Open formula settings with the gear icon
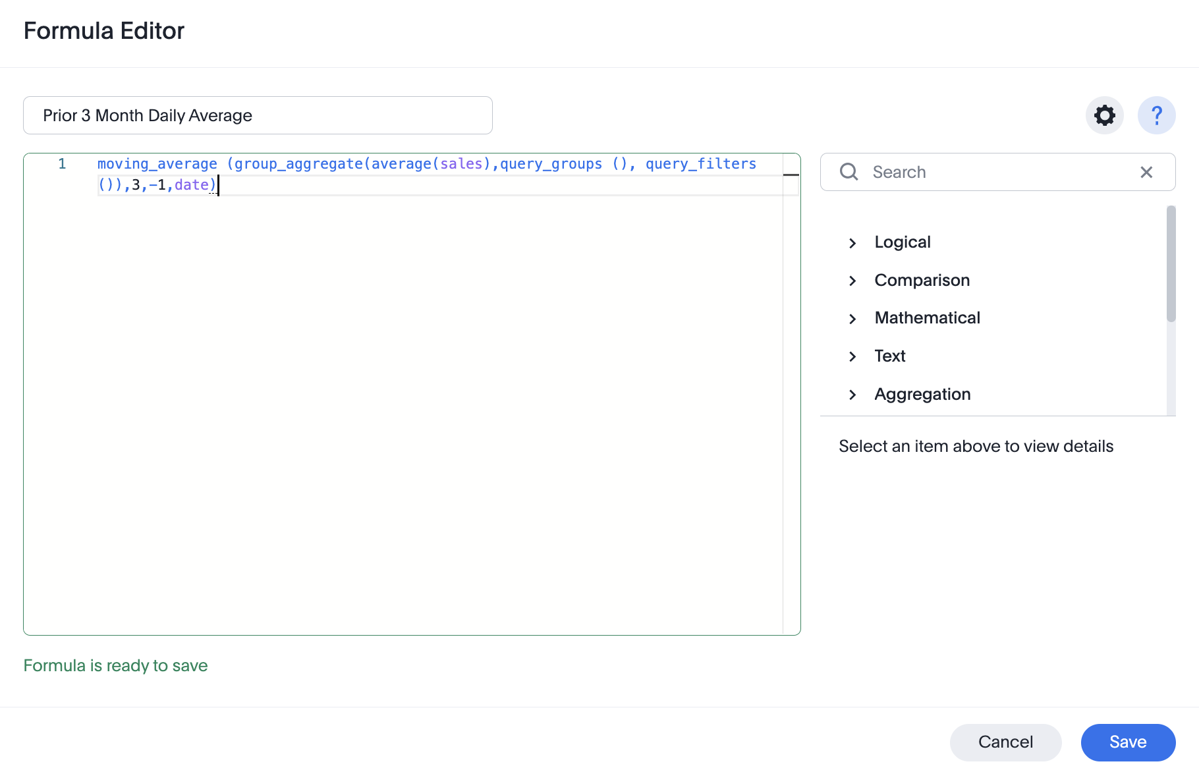 point(1104,116)
